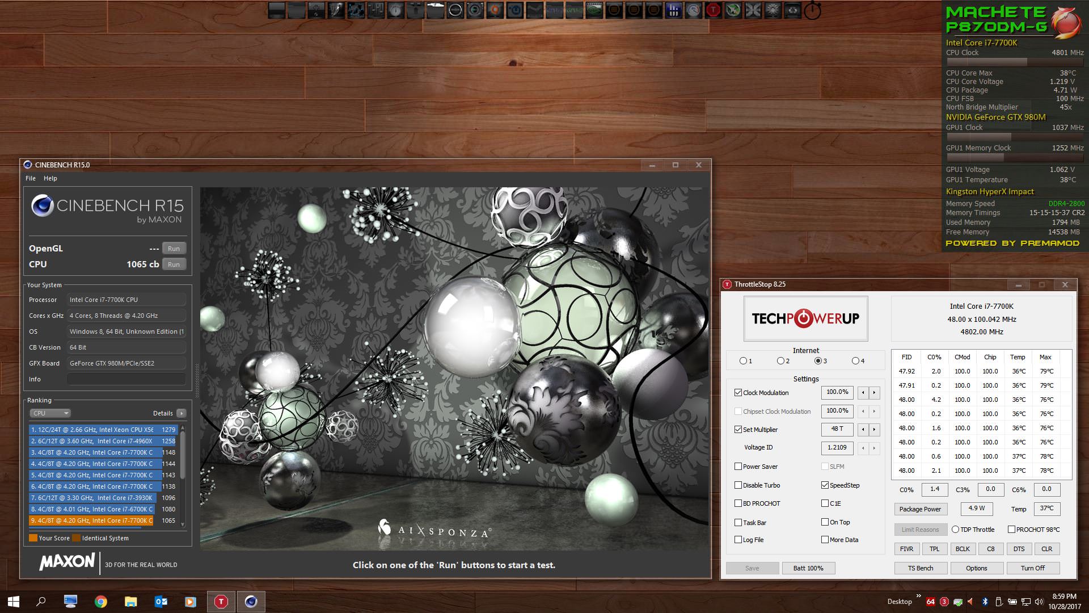Click the Voltage ID value field
The width and height of the screenshot is (1089, 613).
[837, 448]
